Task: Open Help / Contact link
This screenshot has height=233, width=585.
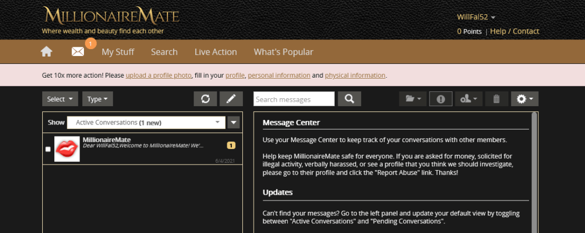Action: (515, 31)
